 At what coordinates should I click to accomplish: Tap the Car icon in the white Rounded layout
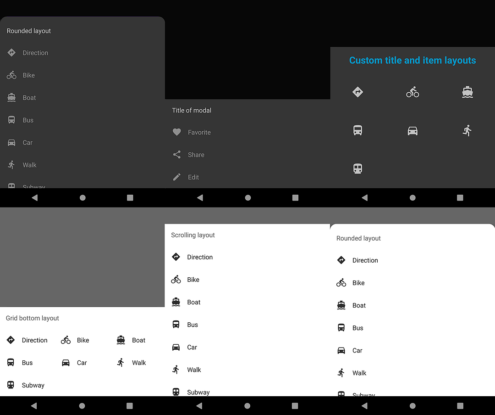[341, 350]
